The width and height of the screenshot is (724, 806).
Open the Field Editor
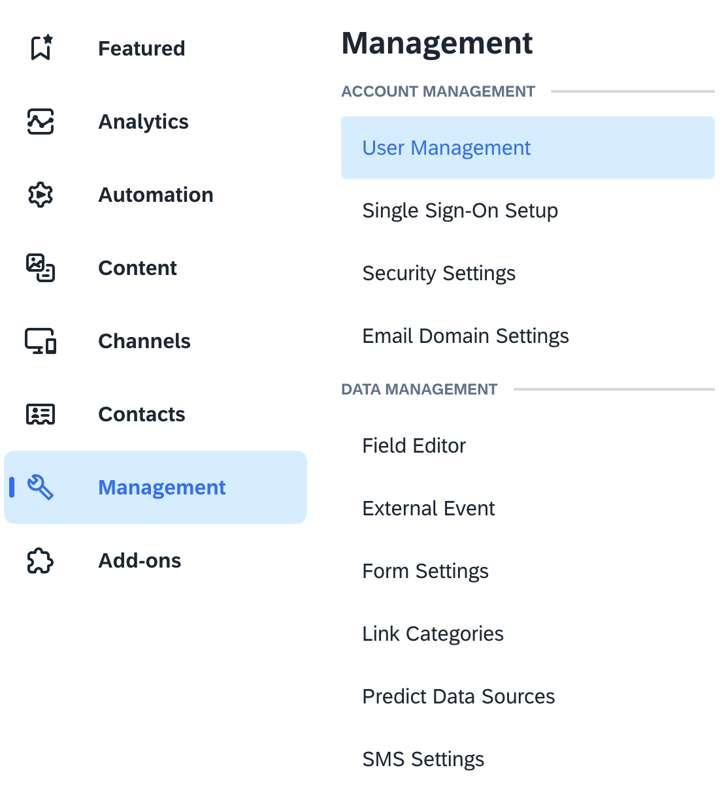[414, 445]
